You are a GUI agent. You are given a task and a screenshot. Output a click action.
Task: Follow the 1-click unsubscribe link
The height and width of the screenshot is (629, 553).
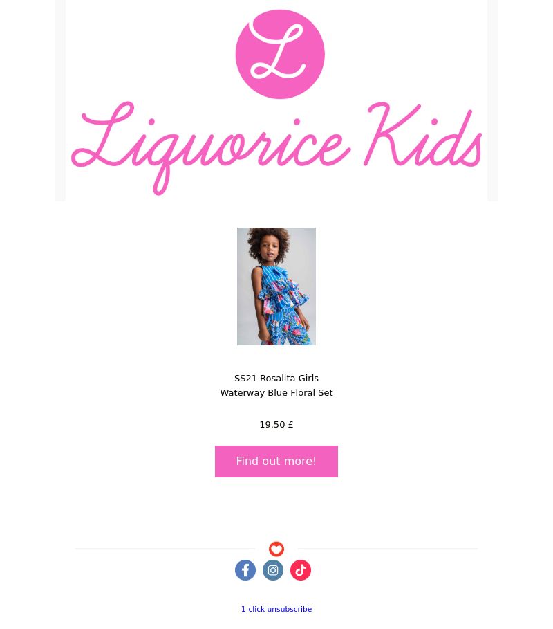pos(276,609)
